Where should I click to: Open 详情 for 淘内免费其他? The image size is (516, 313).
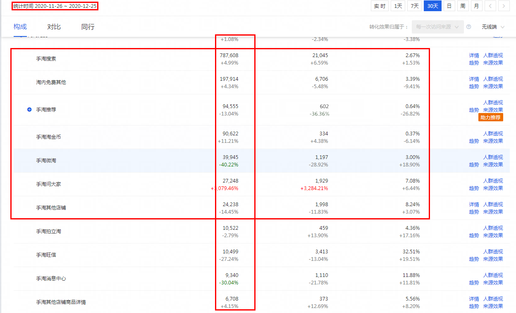474,79
